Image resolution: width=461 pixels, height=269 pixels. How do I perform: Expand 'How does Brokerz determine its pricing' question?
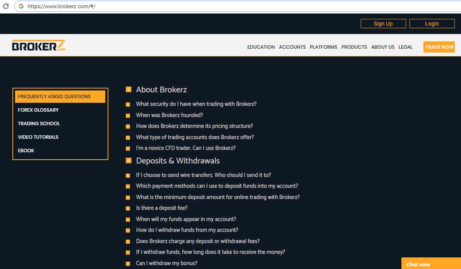coord(194,126)
